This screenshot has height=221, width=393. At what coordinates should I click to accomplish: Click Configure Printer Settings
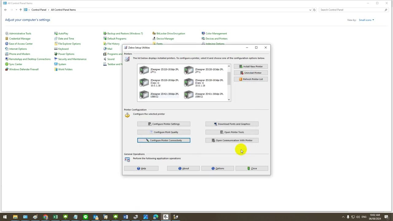pos(164,124)
